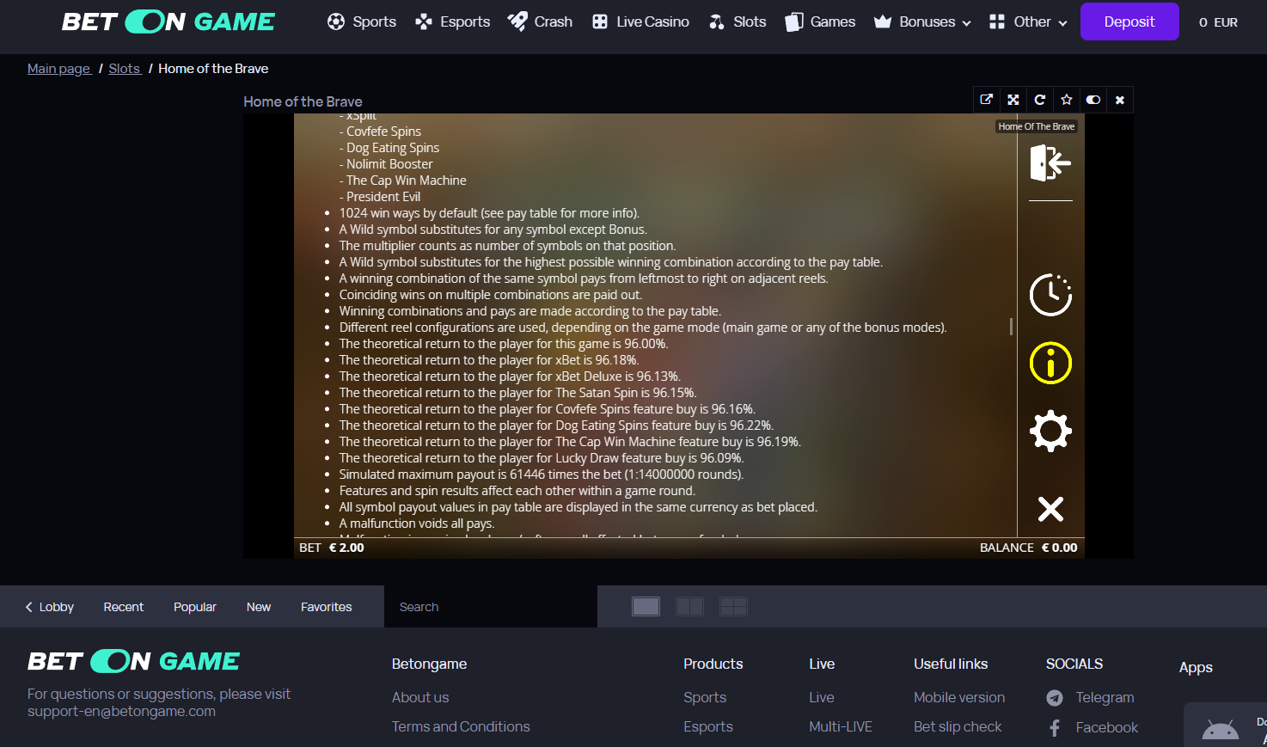Screen dimensions: 1267x747
Task: Open Terms and Conditions link
Action: point(461,726)
